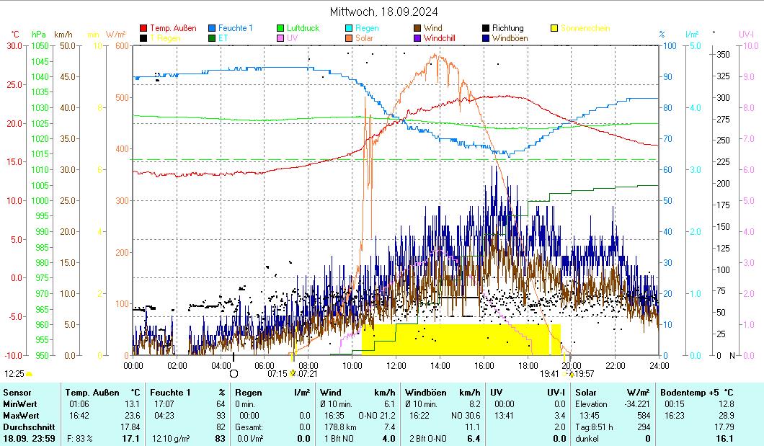Click the UV maximum time 13:41
The image size is (764, 446).
click(504, 416)
